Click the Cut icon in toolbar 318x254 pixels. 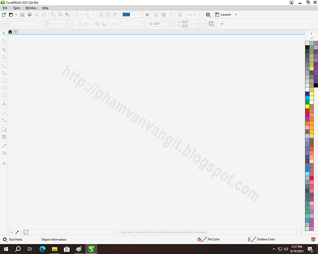coord(53,15)
